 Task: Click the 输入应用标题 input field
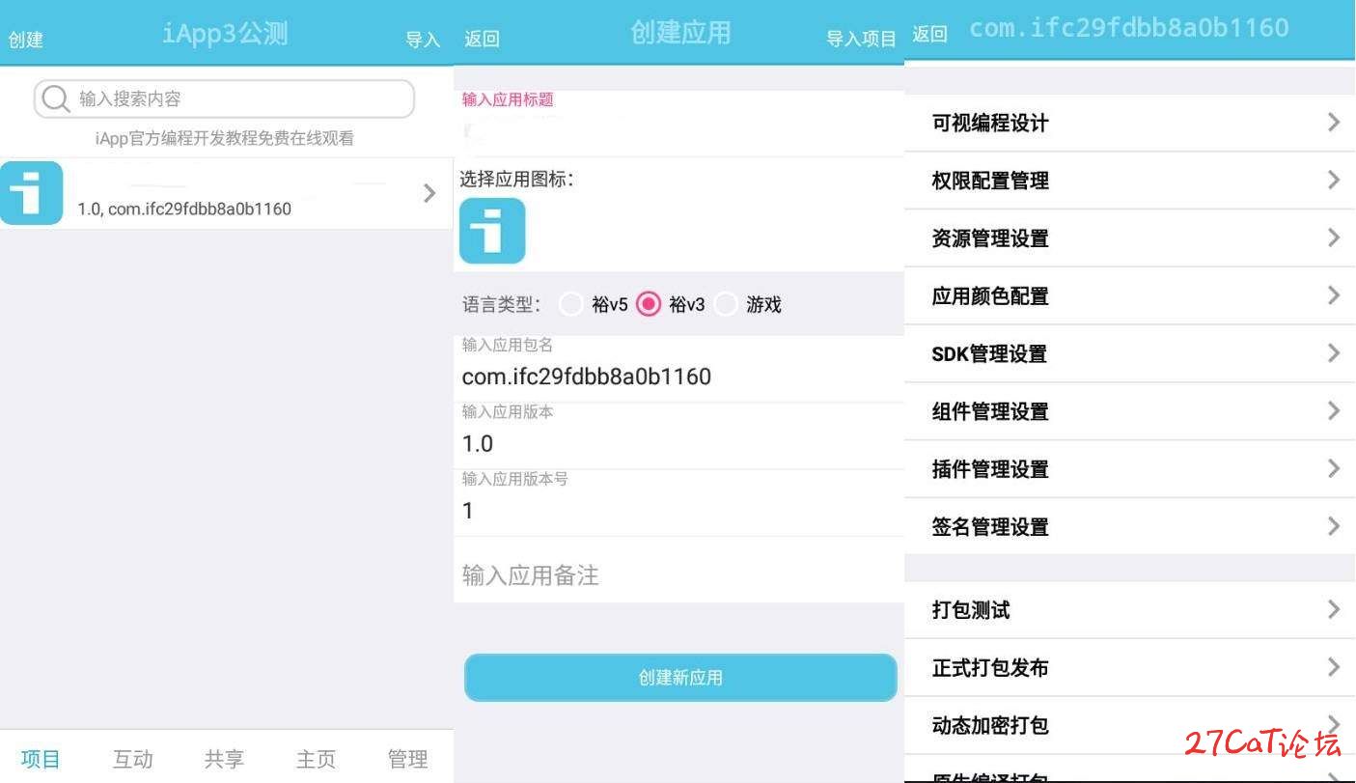(678, 124)
